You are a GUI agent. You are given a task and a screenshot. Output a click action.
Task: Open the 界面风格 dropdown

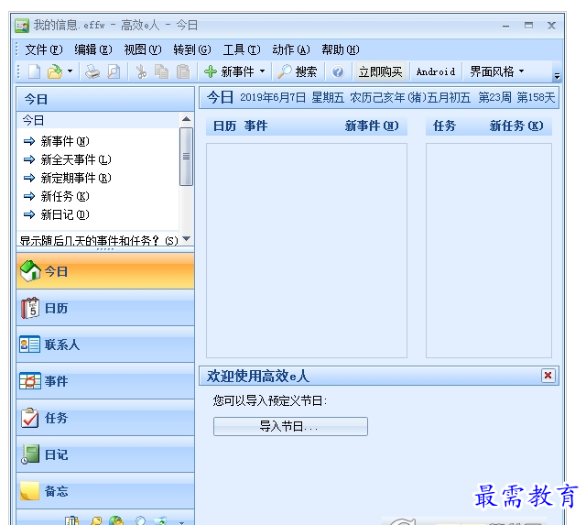[496, 71]
